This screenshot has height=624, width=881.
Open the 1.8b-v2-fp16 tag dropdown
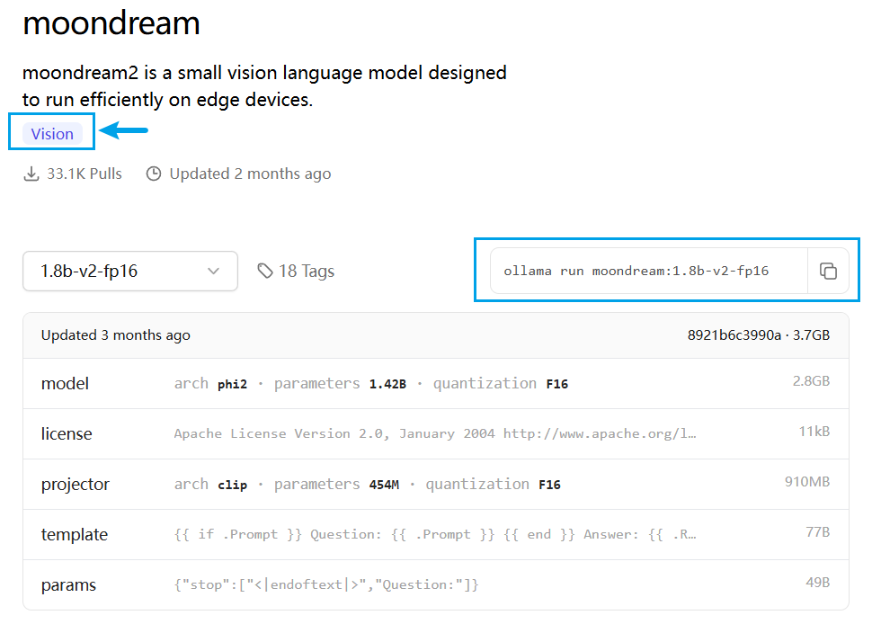pyautogui.click(x=130, y=271)
